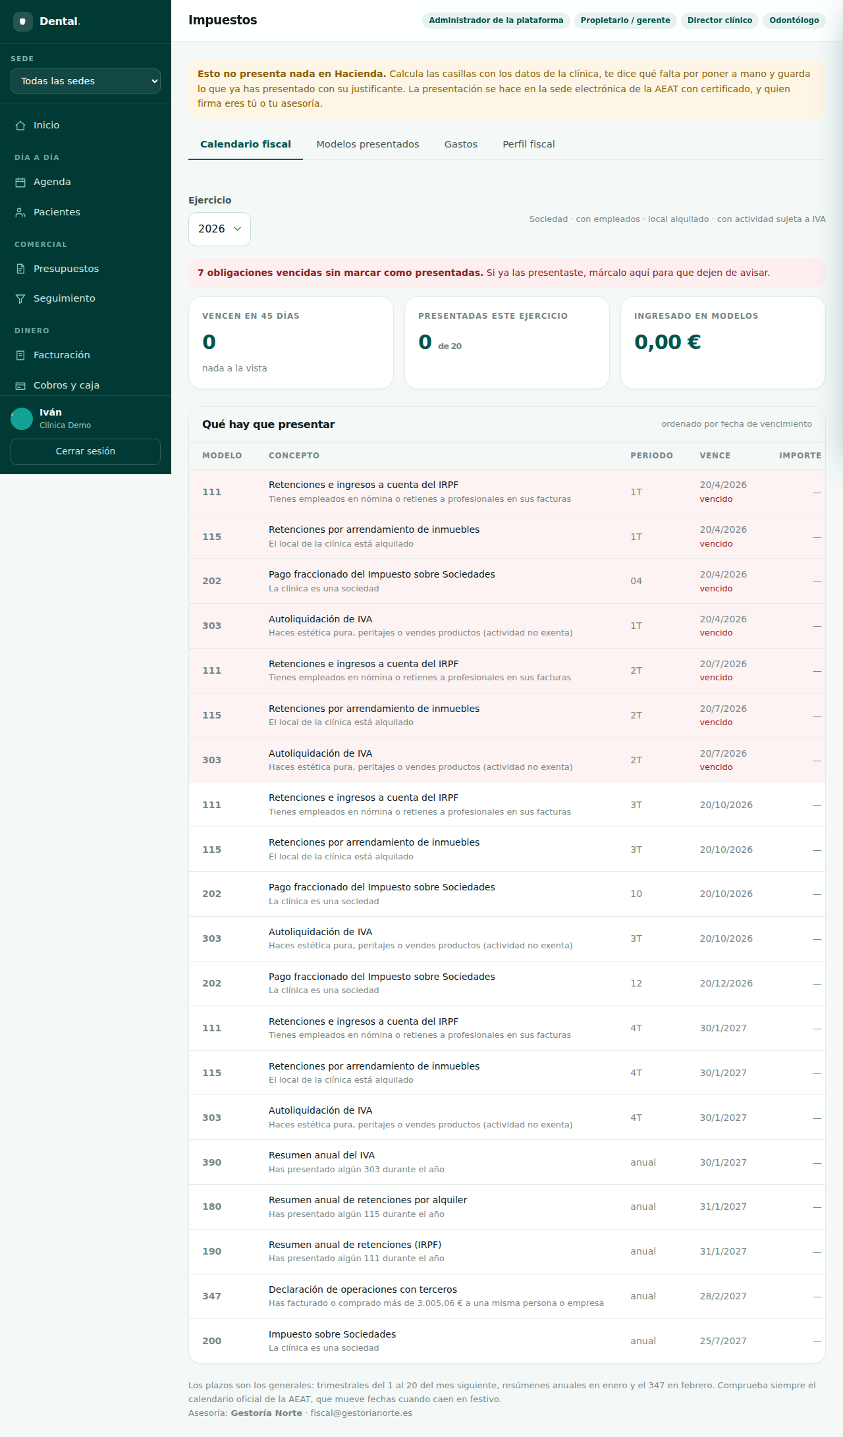Select the Propietario / gerente role
The width and height of the screenshot is (843, 1437).
626,20
